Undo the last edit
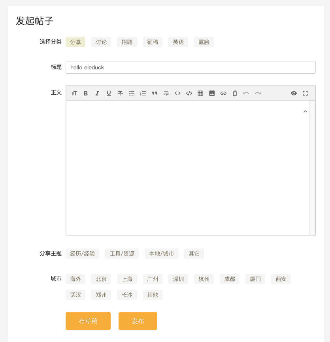This screenshot has width=330, height=342. 246,94
